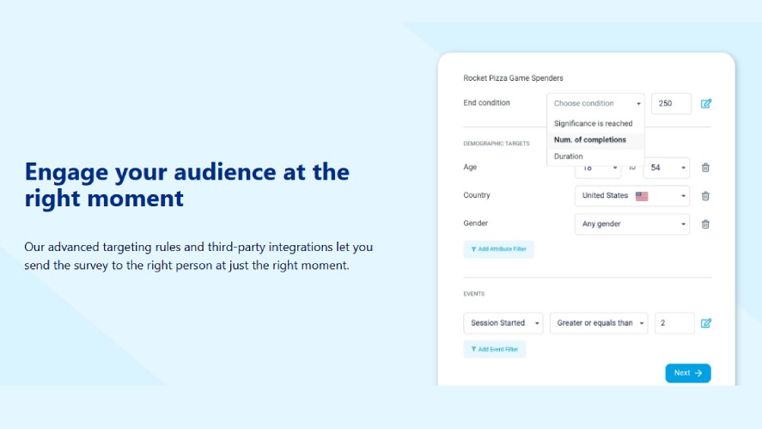Click Add Attribute Filter button

click(498, 249)
